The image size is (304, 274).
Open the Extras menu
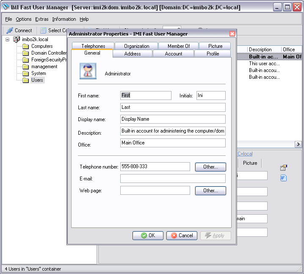pyautogui.click(x=41, y=19)
